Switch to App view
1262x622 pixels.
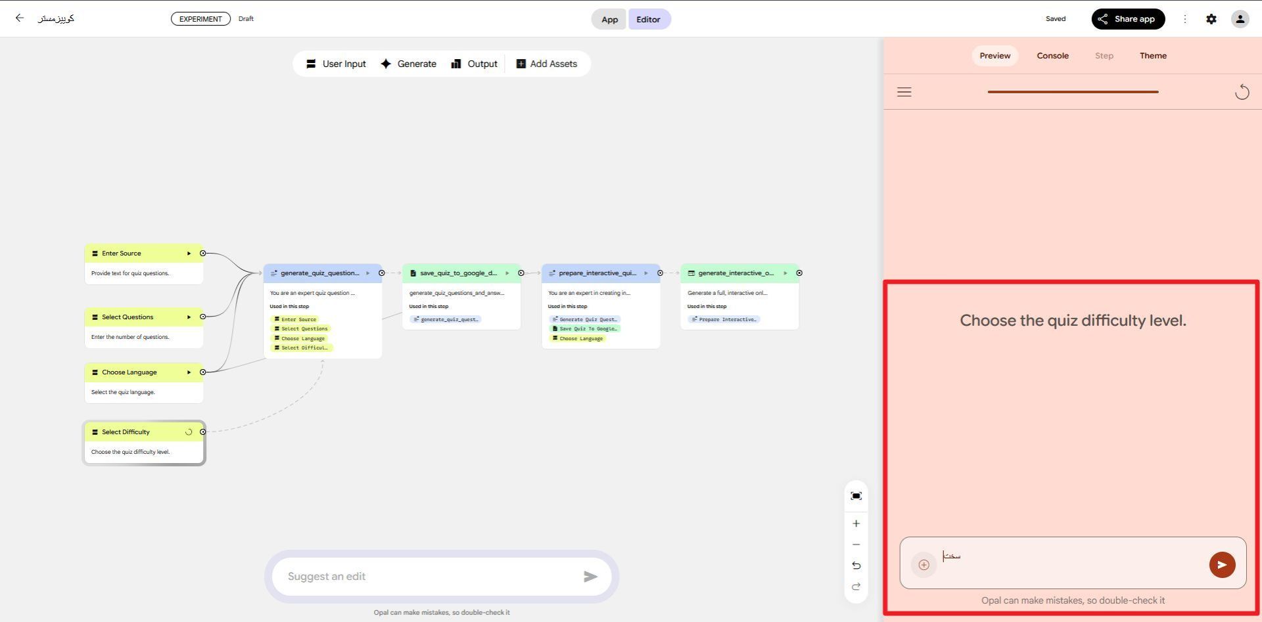click(x=609, y=19)
